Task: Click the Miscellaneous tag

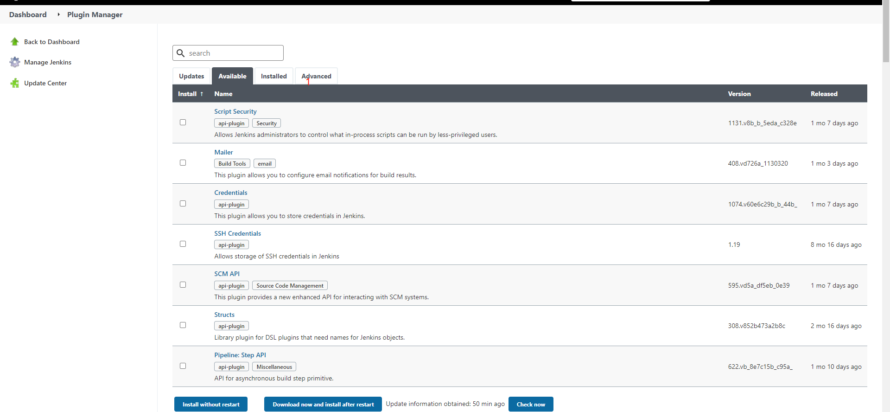Action: point(274,367)
